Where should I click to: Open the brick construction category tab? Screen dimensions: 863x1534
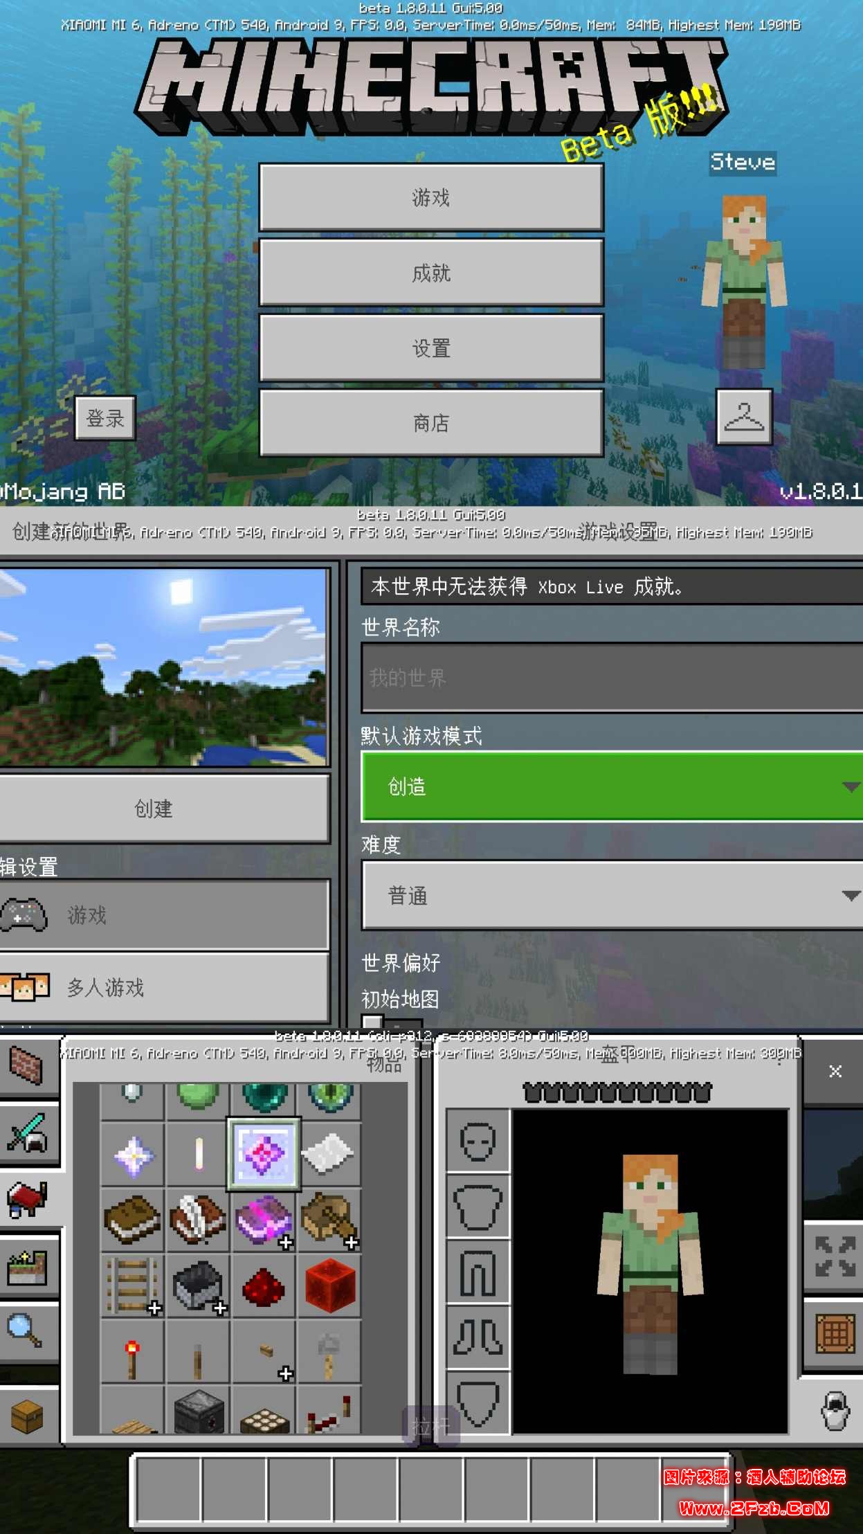point(28,1065)
